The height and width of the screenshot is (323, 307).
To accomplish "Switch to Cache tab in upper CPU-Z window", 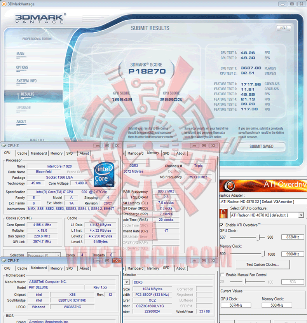I will (22, 154).
